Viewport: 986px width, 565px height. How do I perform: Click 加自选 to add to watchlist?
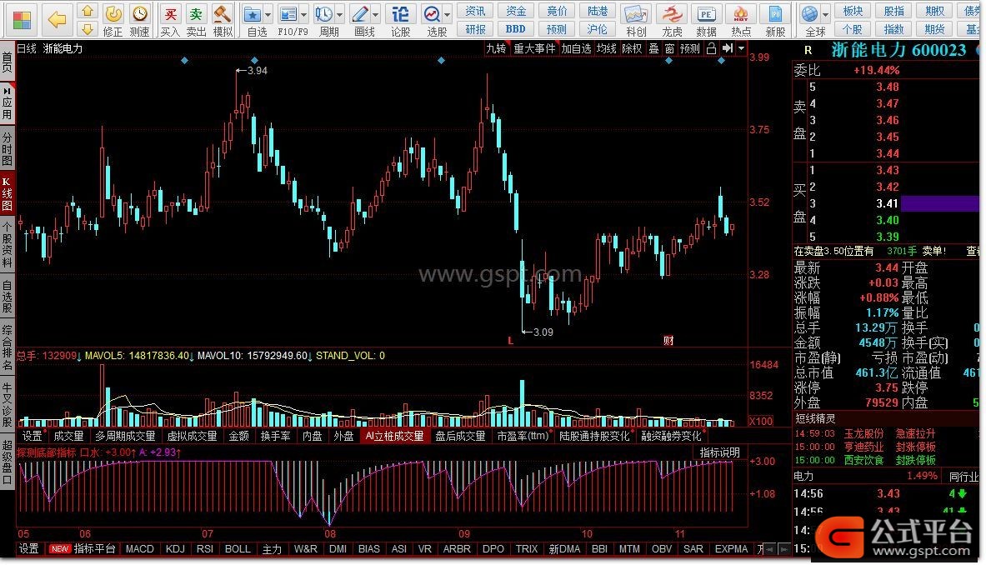(x=576, y=48)
